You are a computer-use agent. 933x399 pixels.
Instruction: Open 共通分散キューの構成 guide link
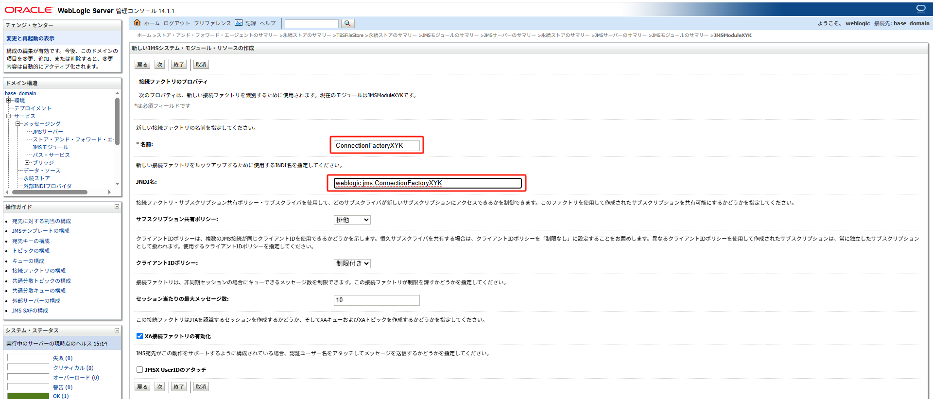tap(39, 291)
